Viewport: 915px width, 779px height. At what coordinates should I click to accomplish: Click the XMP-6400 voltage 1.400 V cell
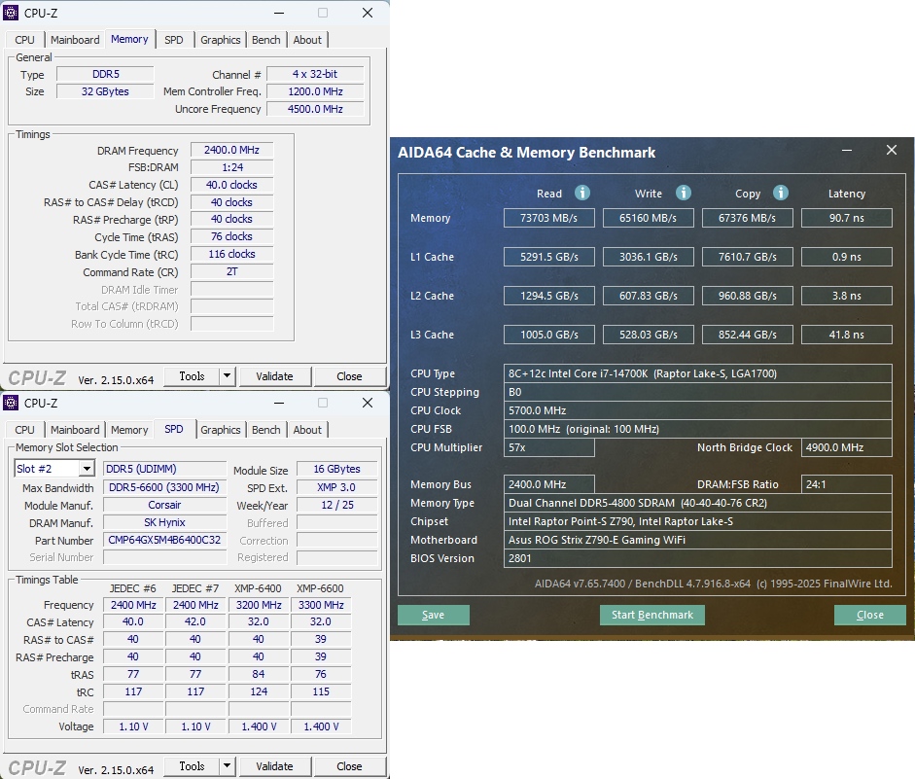coord(259,726)
